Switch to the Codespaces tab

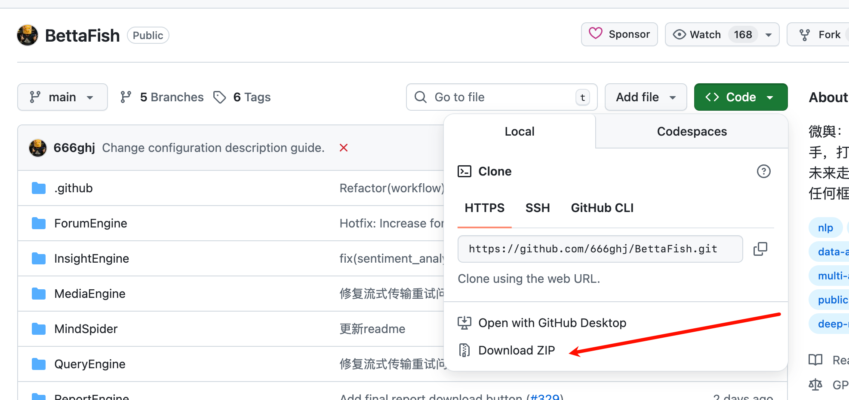(692, 131)
